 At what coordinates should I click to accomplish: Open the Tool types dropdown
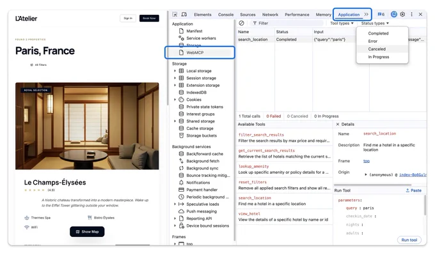click(342, 23)
